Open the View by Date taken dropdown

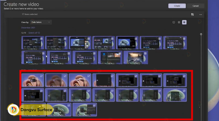click(41, 22)
